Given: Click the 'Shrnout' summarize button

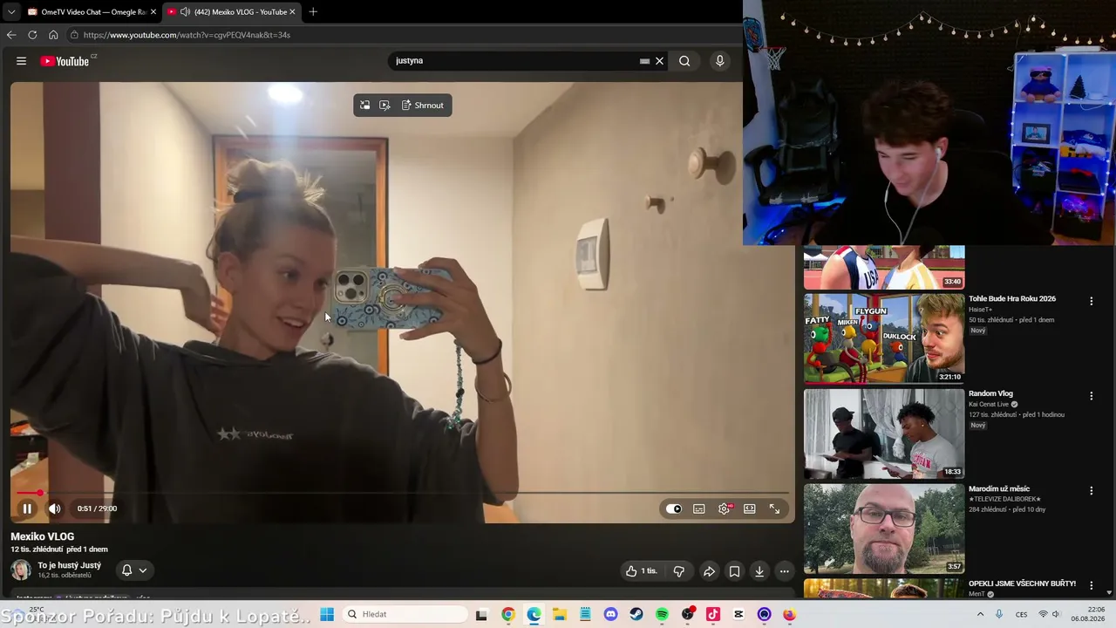Looking at the screenshot, I should pyautogui.click(x=423, y=106).
